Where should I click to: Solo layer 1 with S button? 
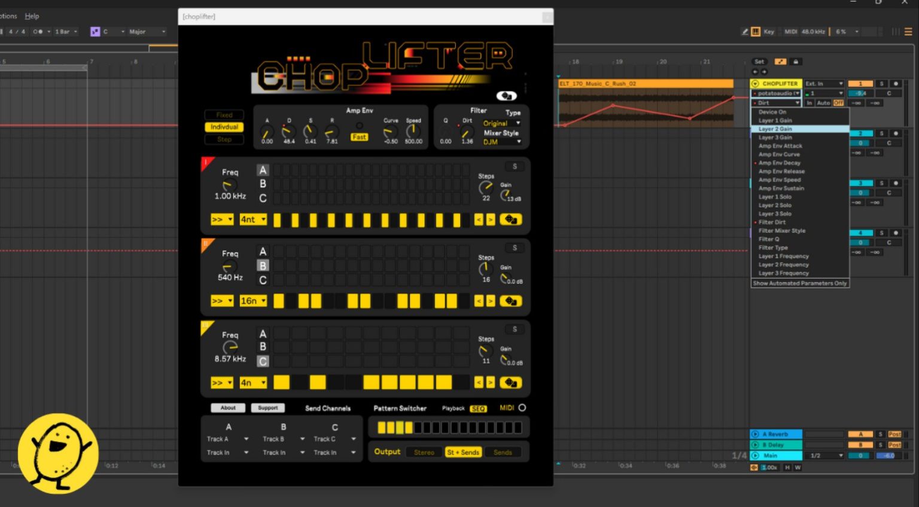coord(515,166)
